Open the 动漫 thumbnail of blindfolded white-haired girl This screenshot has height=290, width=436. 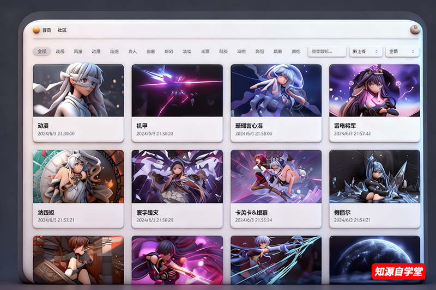click(x=78, y=90)
